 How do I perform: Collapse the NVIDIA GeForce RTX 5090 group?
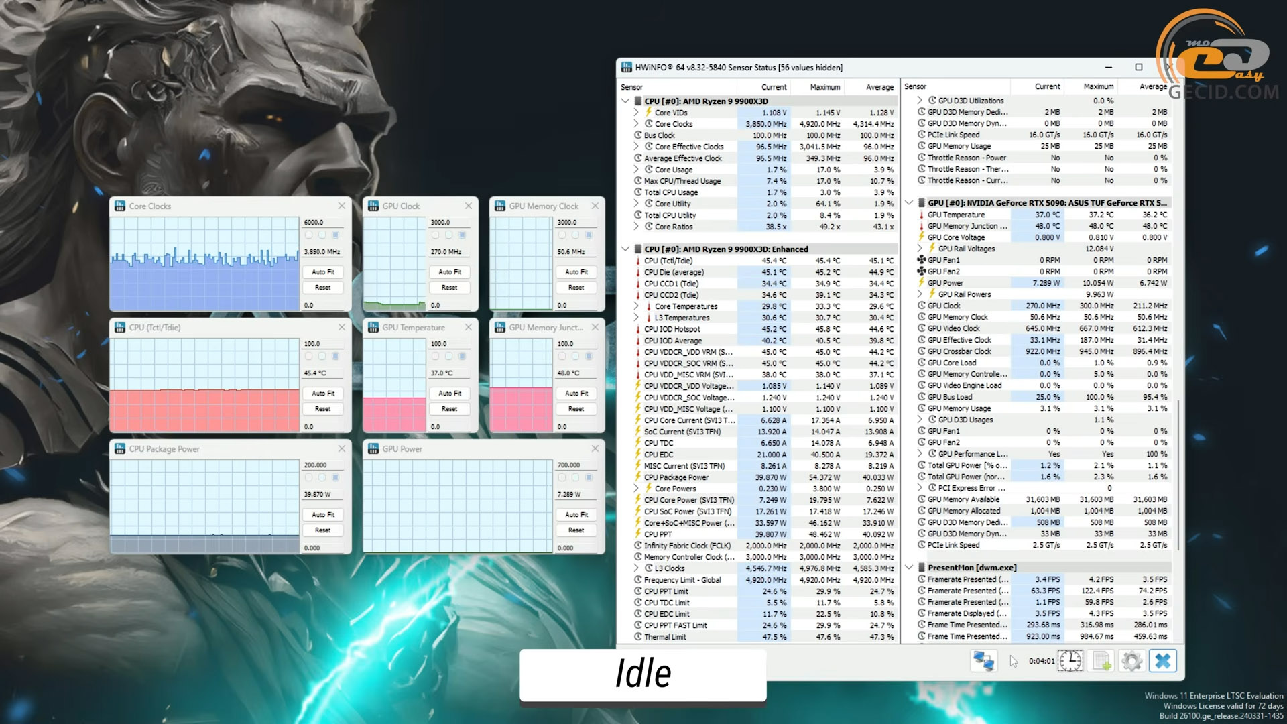click(x=909, y=203)
